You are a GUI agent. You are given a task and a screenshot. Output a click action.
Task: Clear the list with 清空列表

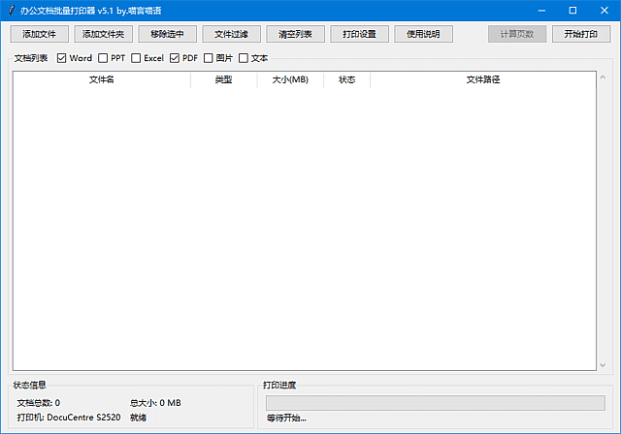pyautogui.click(x=295, y=34)
